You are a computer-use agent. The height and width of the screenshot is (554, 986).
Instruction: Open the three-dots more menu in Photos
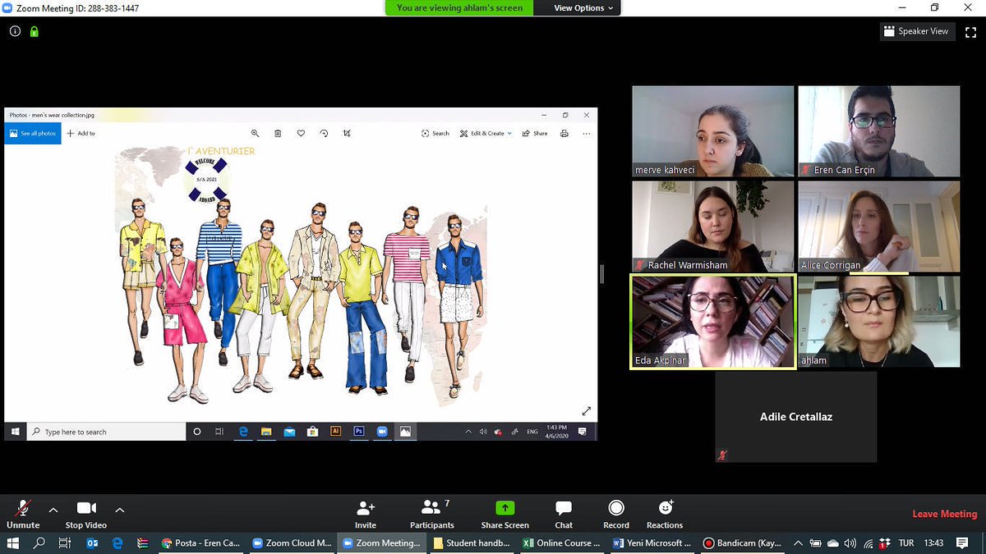(x=586, y=133)
